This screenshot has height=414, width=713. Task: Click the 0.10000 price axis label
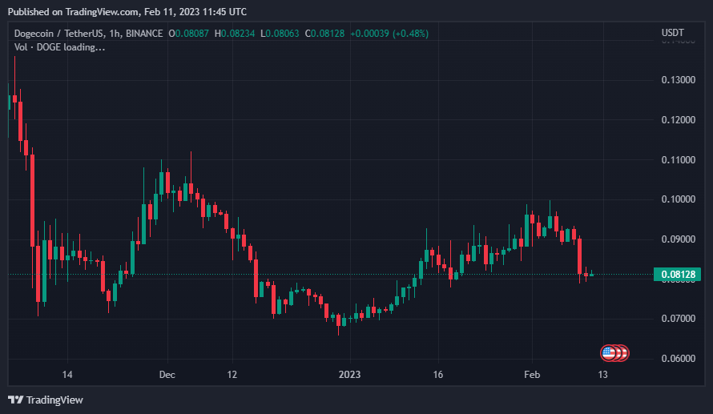678,199
